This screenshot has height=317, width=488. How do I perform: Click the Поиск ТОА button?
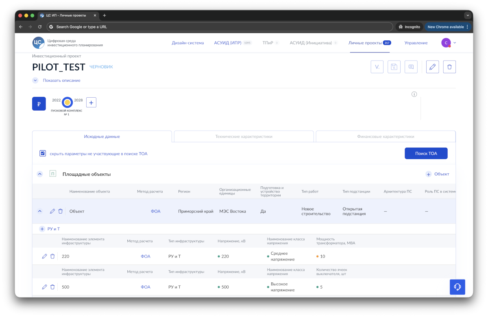(x=426, y=153)
